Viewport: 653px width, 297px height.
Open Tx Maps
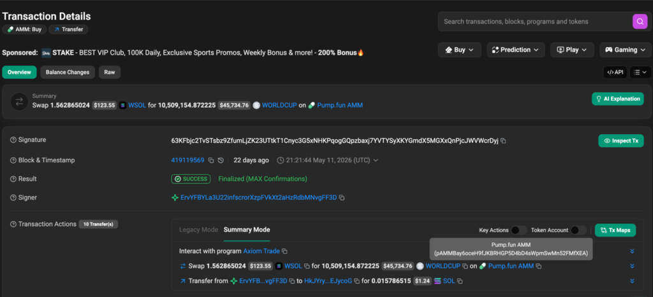tap(615, 230)
